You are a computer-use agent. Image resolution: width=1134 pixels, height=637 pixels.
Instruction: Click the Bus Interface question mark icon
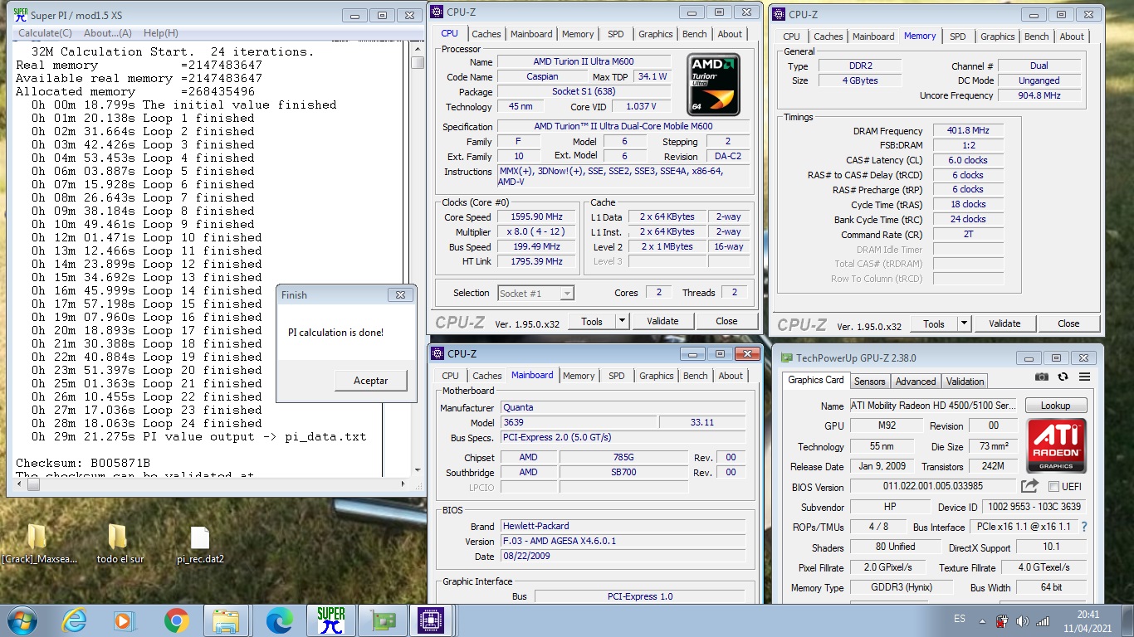(1084, 527)
